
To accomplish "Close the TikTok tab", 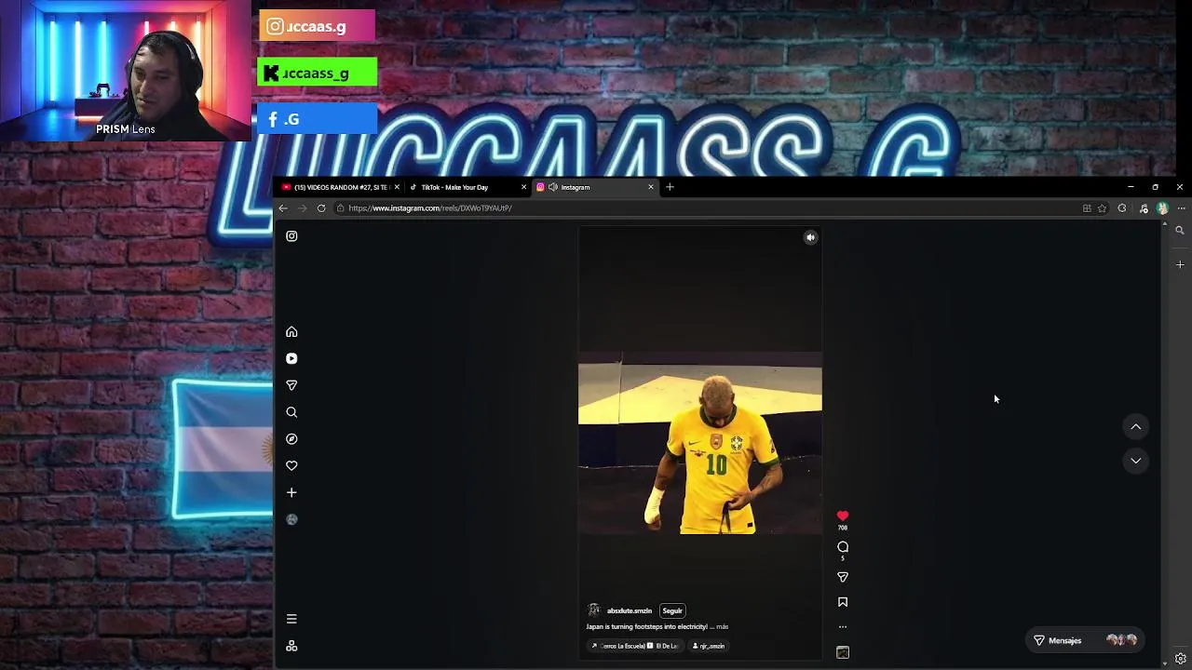I will pyautogui.click(x=523, y=187).
